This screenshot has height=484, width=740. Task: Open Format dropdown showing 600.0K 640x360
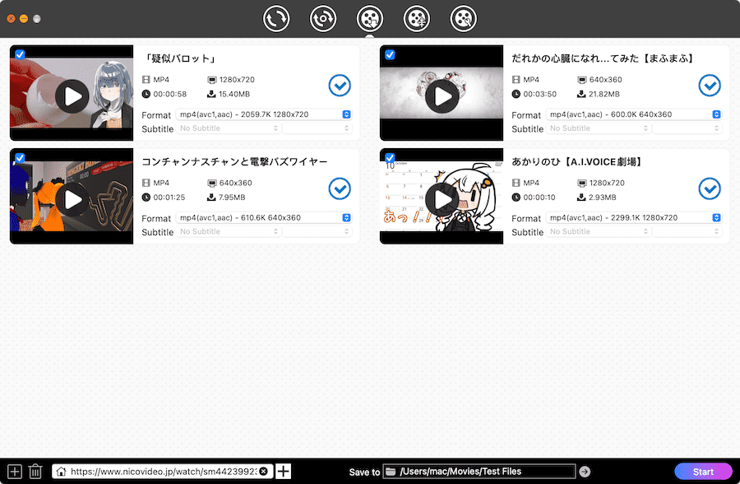pyautogui.click(x=634, y=114)
